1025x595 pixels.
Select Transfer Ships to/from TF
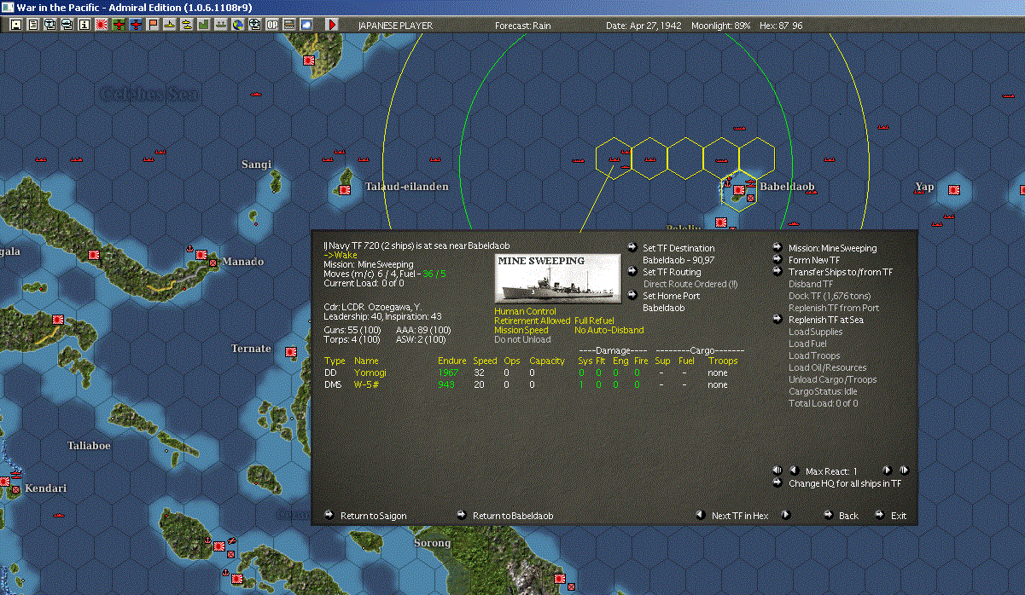(x=841, y=272)
